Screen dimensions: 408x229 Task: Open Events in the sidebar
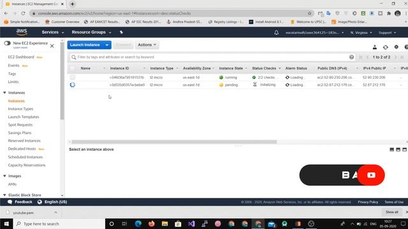pos(13,66)
